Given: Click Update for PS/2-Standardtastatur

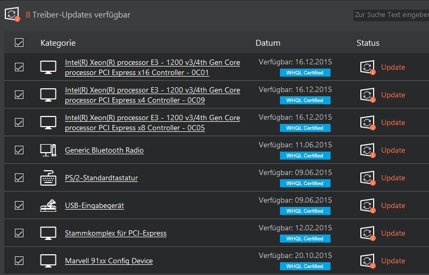Looking at the screenshot, I should (x=393, y=178).
